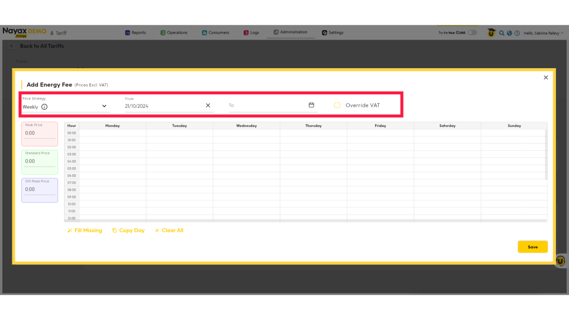Select the Peak Price color box
Viewport: 569px width, 320px height.
40,133
